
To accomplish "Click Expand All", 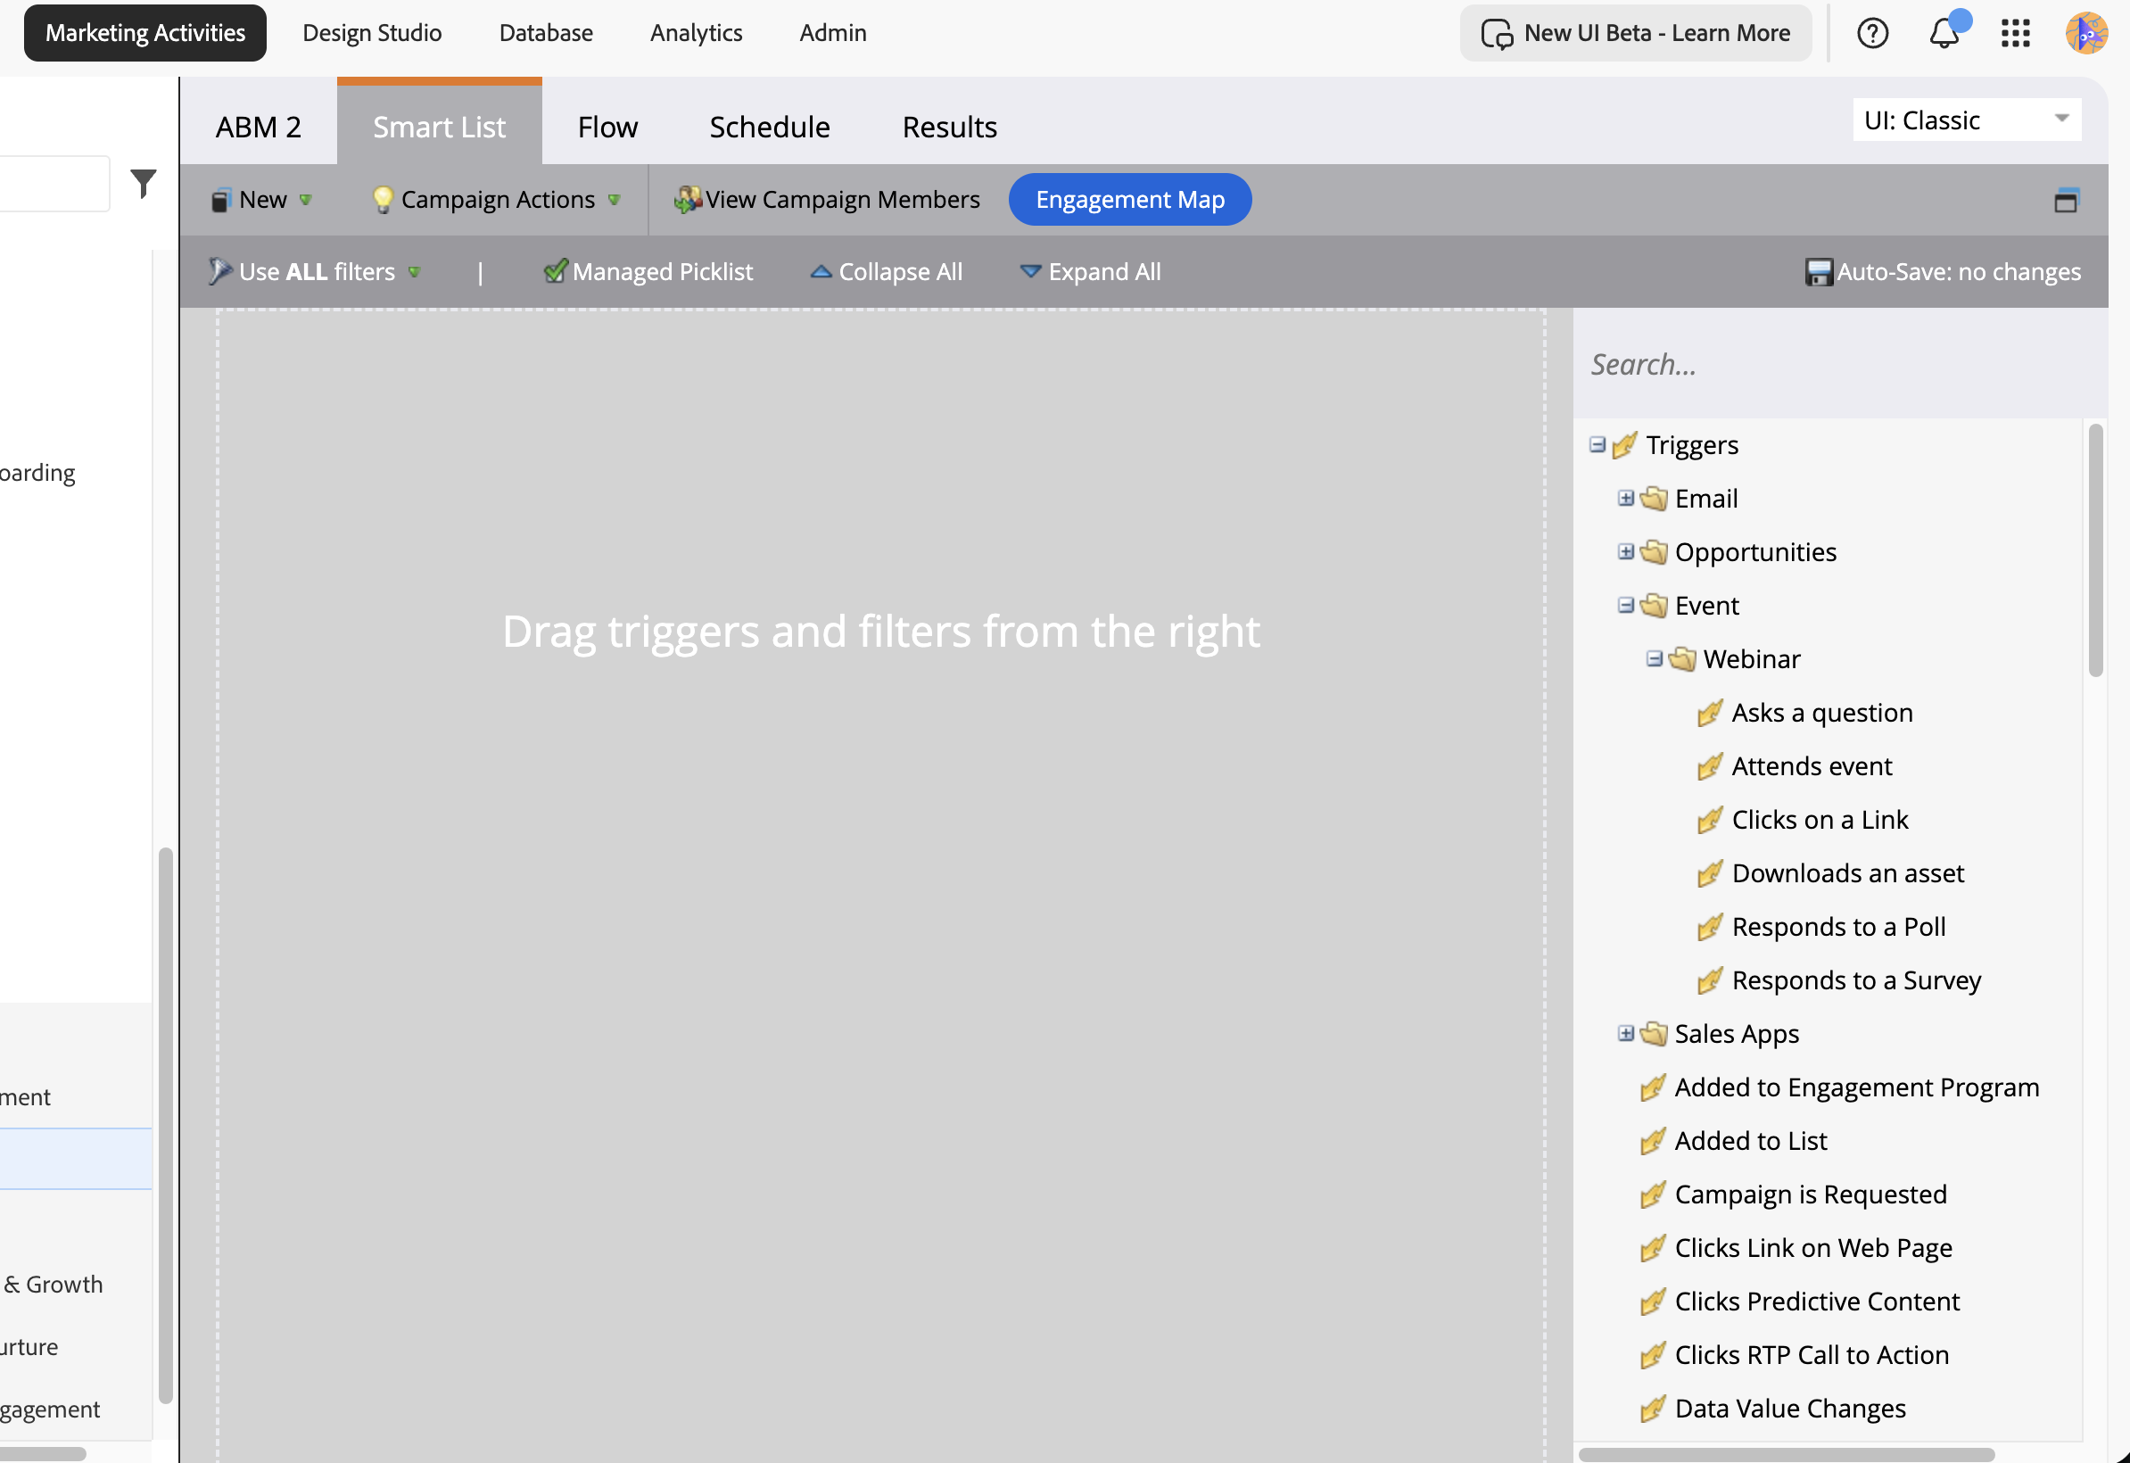I will pyautogui.click(x=1091, y=271).
